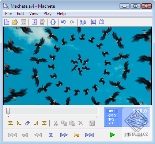The height and width of the screenshot is (144, 155).
Task: Show file information with the 'i' icon
Action: 34,22
